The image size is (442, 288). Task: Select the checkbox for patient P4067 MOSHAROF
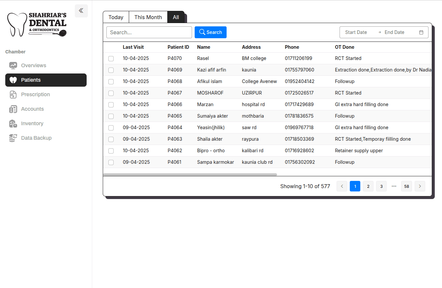(x=111, y=93)
